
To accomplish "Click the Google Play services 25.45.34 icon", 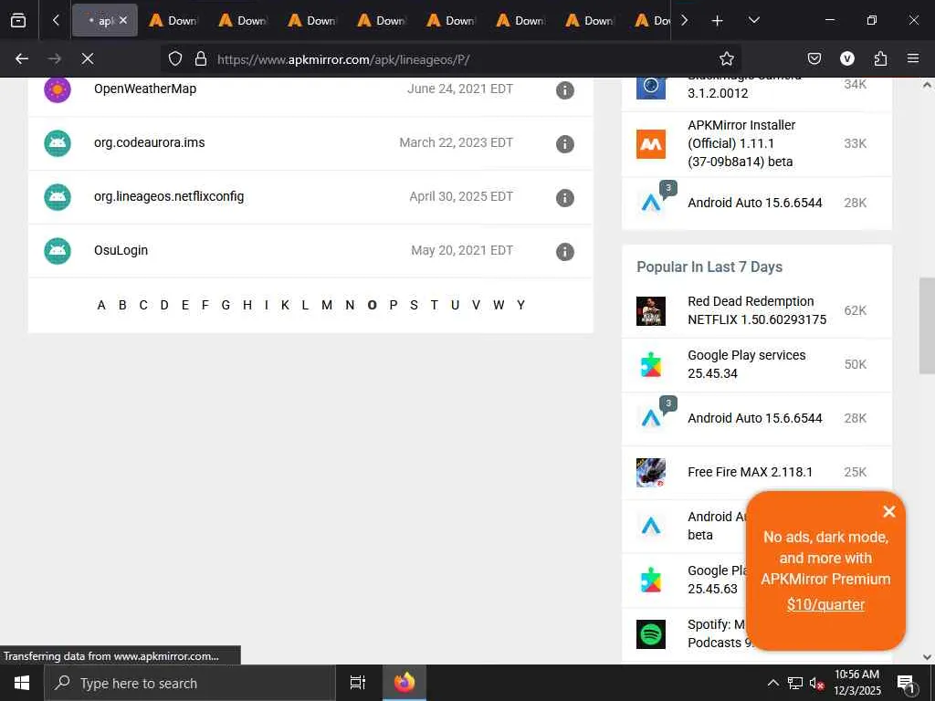I will (x=650, y=365).
